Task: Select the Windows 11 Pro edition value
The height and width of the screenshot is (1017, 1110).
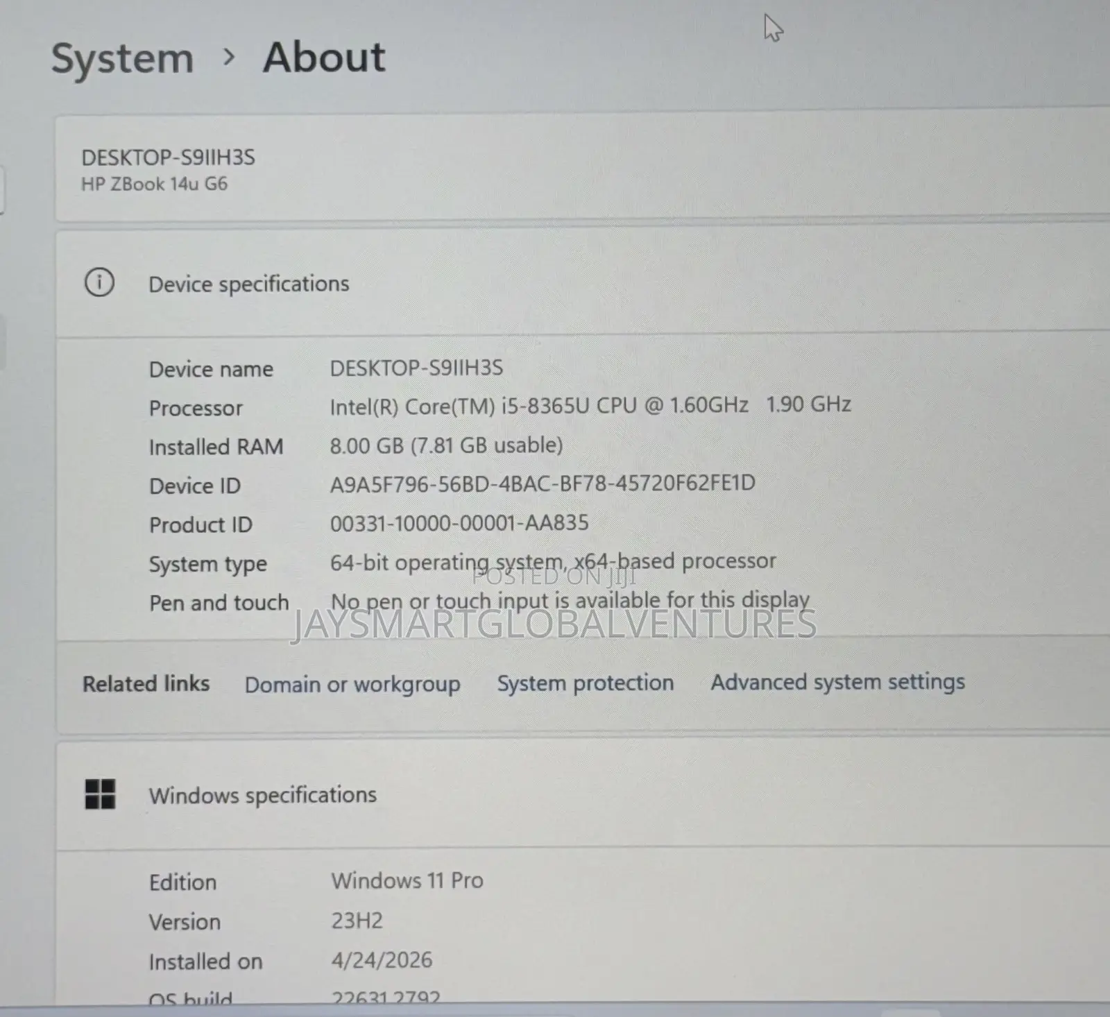Action: point(407,881)
